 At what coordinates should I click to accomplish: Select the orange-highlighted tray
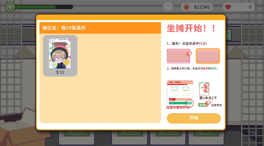pyautogui.click(x=208, y=56)
